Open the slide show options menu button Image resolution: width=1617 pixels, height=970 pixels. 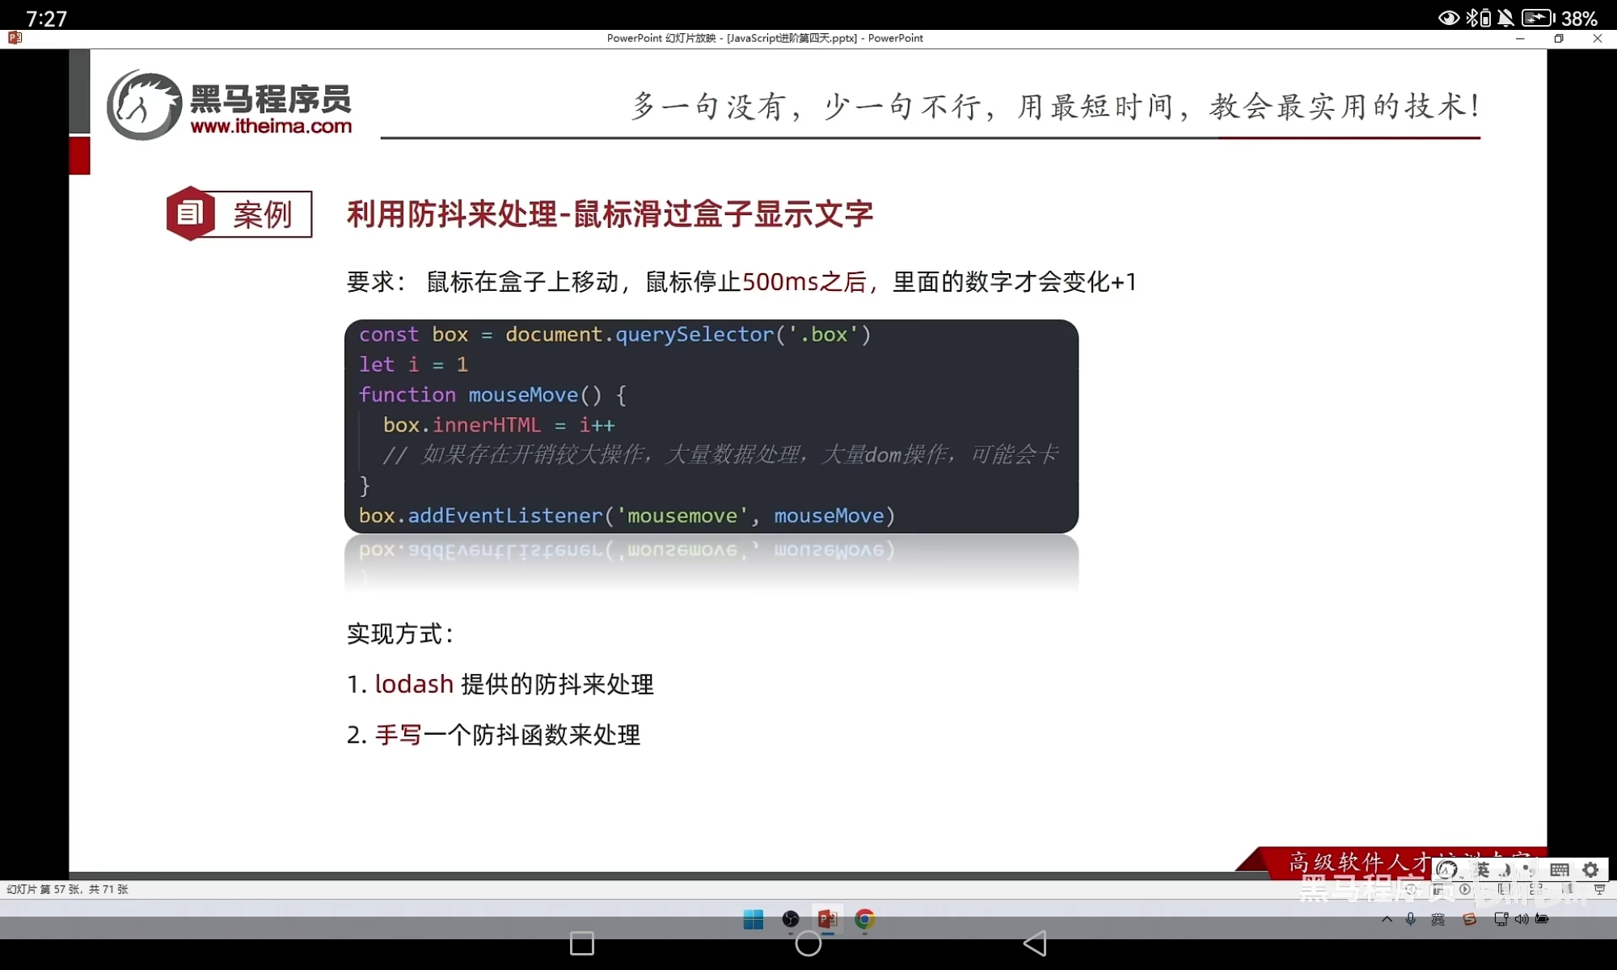click(1437, 889)
